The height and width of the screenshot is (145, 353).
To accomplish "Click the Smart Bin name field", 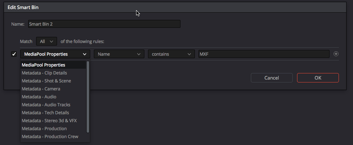I will click(x=104, y=24).
